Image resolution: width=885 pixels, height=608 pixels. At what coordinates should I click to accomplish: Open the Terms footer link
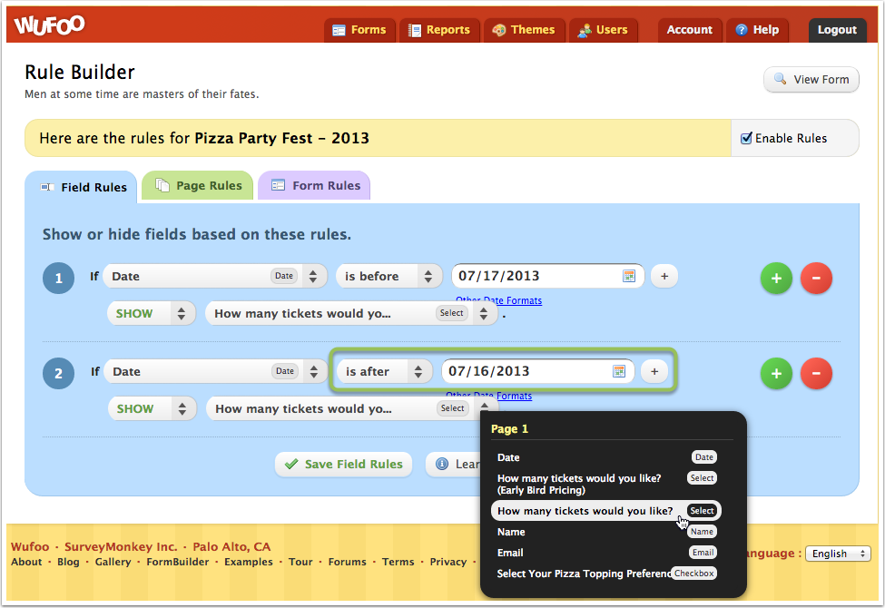398,562
